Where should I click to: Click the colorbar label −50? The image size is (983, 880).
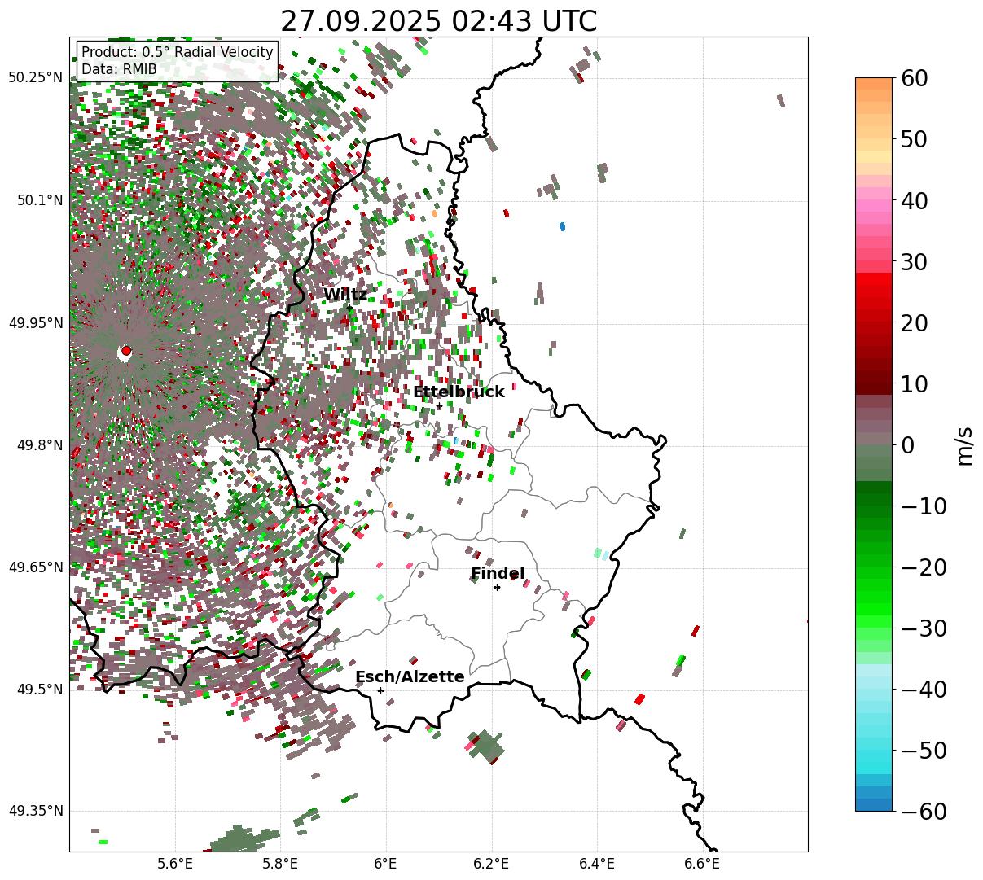(924, 750)
